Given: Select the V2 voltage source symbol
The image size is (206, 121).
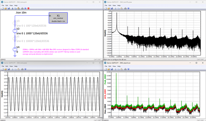Looking at the screenshot, I should pyautogui.click(x=15, y=31).
